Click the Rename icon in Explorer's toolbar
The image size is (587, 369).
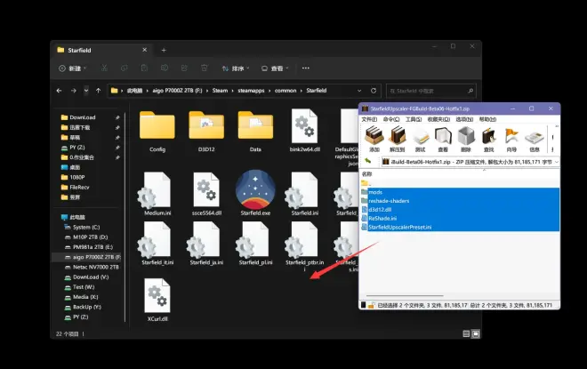(x=164, y=68)
